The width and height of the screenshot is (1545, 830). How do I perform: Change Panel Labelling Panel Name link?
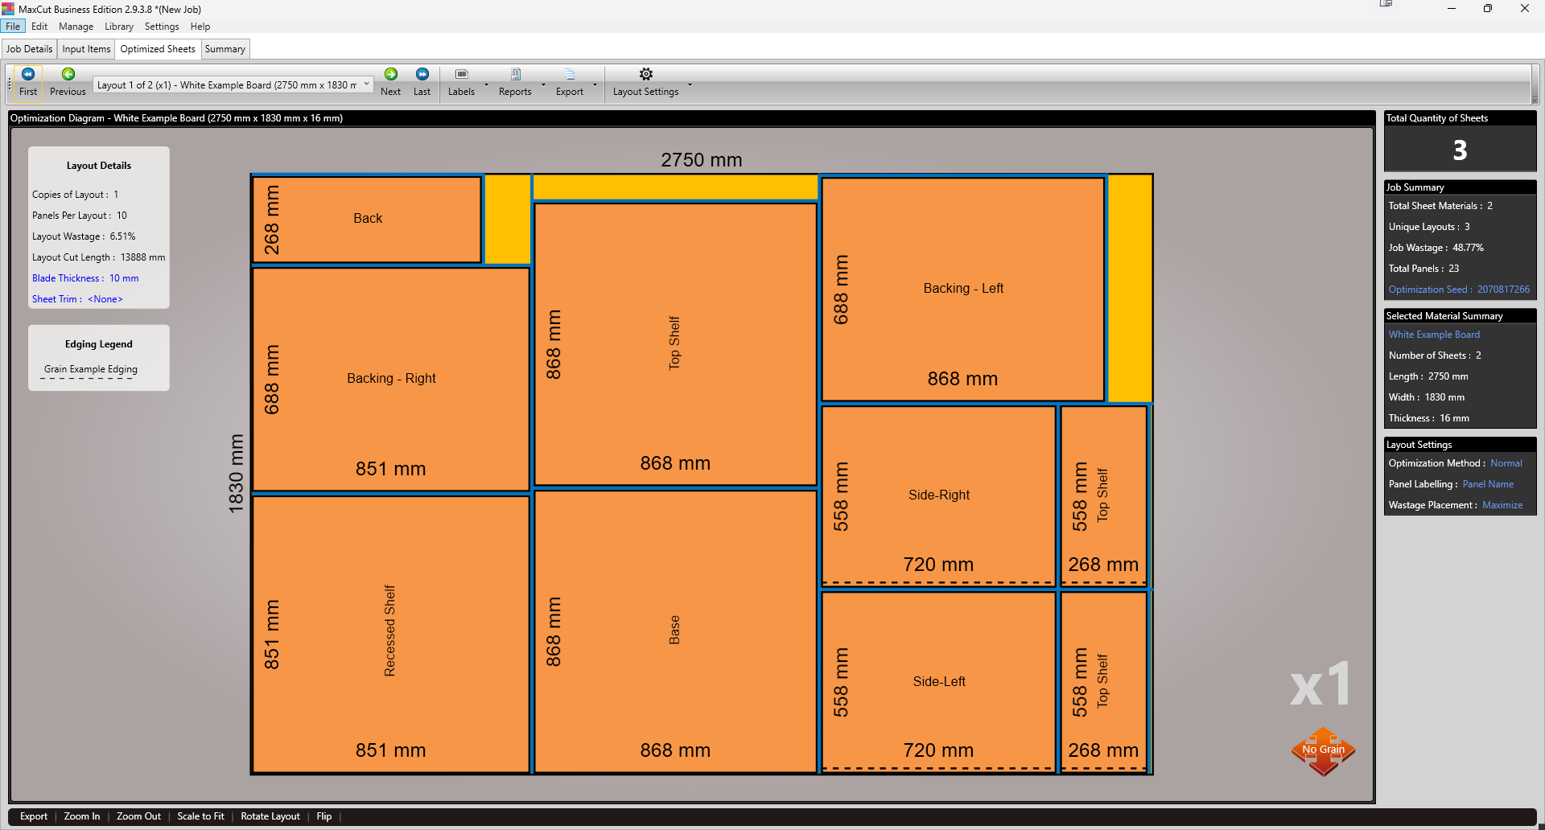click(1488, 484)
